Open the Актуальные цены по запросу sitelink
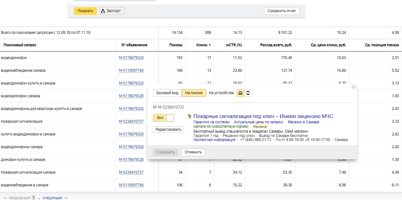 click(x=259, y=122)
